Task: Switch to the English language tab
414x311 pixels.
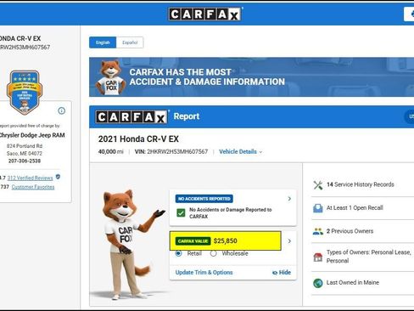Action: [103, 42]
